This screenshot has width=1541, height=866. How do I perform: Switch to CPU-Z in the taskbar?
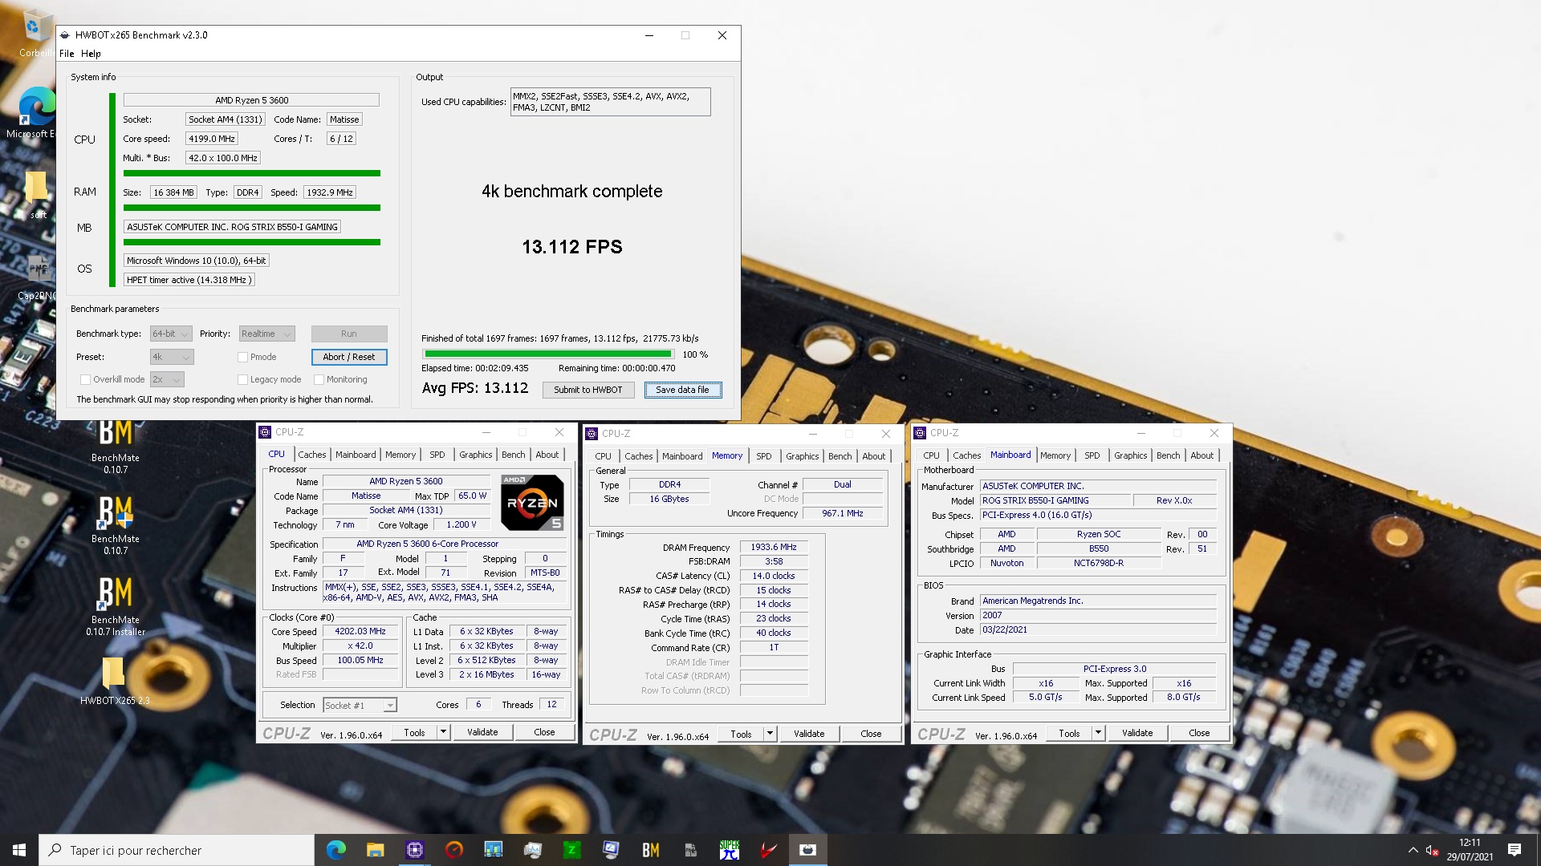coord(414,850)
